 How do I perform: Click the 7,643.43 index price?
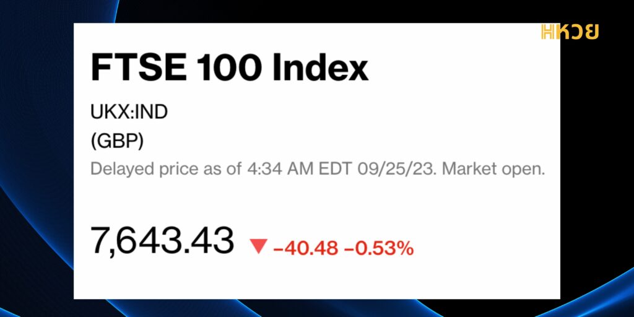[163, 241]
